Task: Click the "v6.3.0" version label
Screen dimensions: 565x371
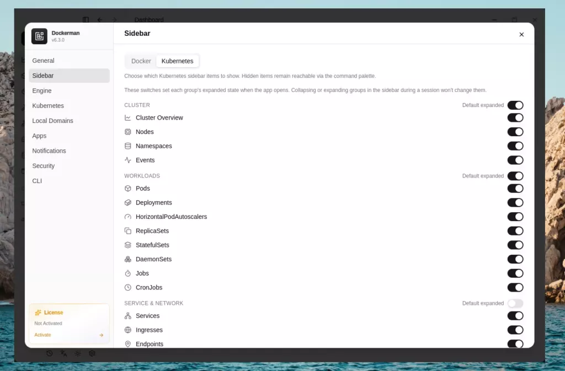Action: (x=58, y=40)
